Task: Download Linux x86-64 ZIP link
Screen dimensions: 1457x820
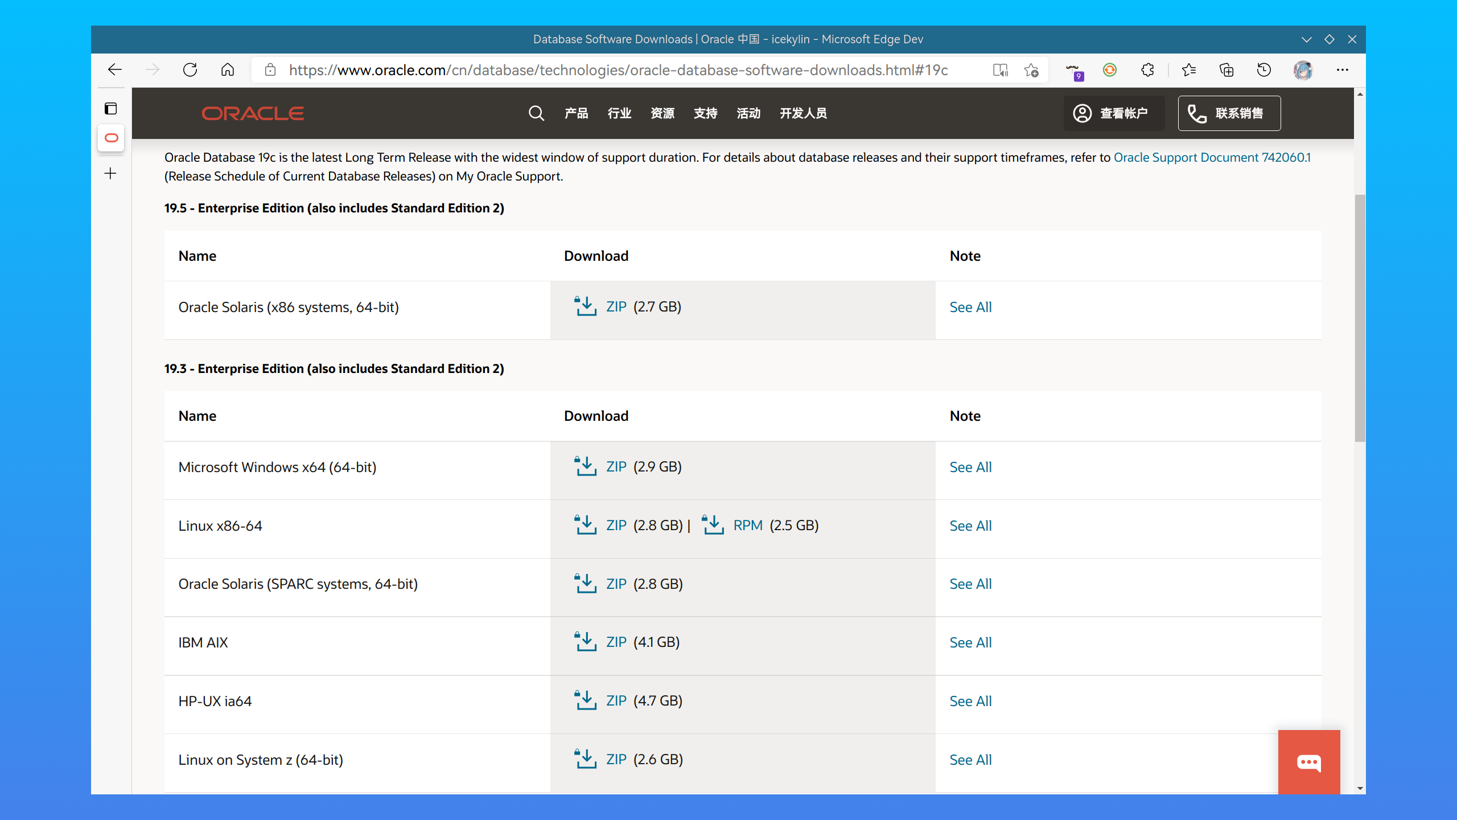Action: coord(616,525)
